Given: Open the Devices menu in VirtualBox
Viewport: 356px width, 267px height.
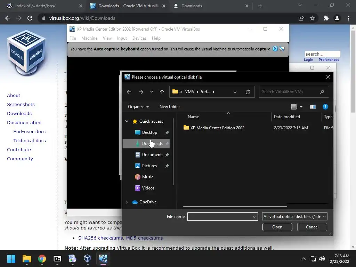Looking at the screenshot, I should click(139, 38).
